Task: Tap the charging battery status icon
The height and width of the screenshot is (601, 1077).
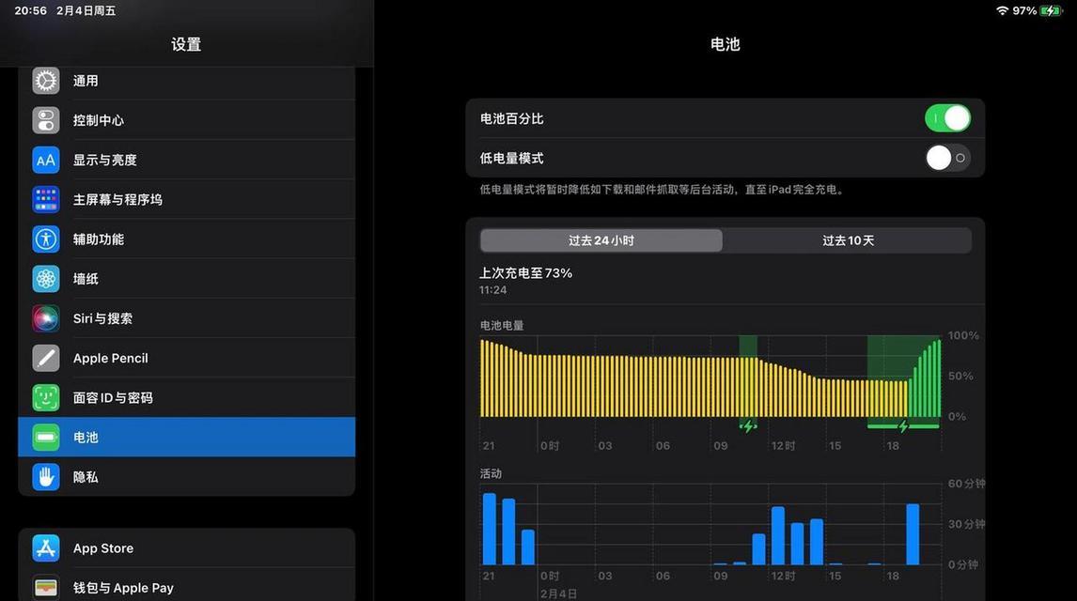Action: coord(1051,10)
